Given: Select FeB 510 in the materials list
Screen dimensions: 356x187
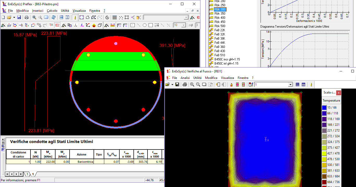Looking at the screenshot, I should point(219,55).
